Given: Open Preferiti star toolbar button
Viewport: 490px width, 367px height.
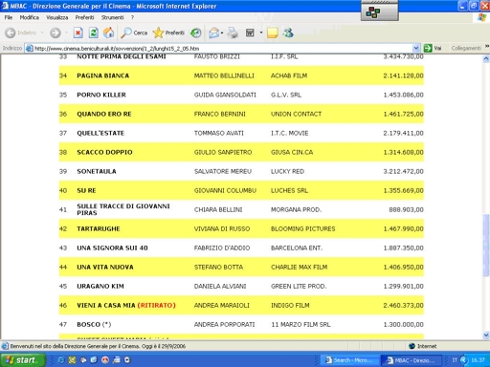Looking at the screenshot, I should pyautogui.click(x=168, y=32).
